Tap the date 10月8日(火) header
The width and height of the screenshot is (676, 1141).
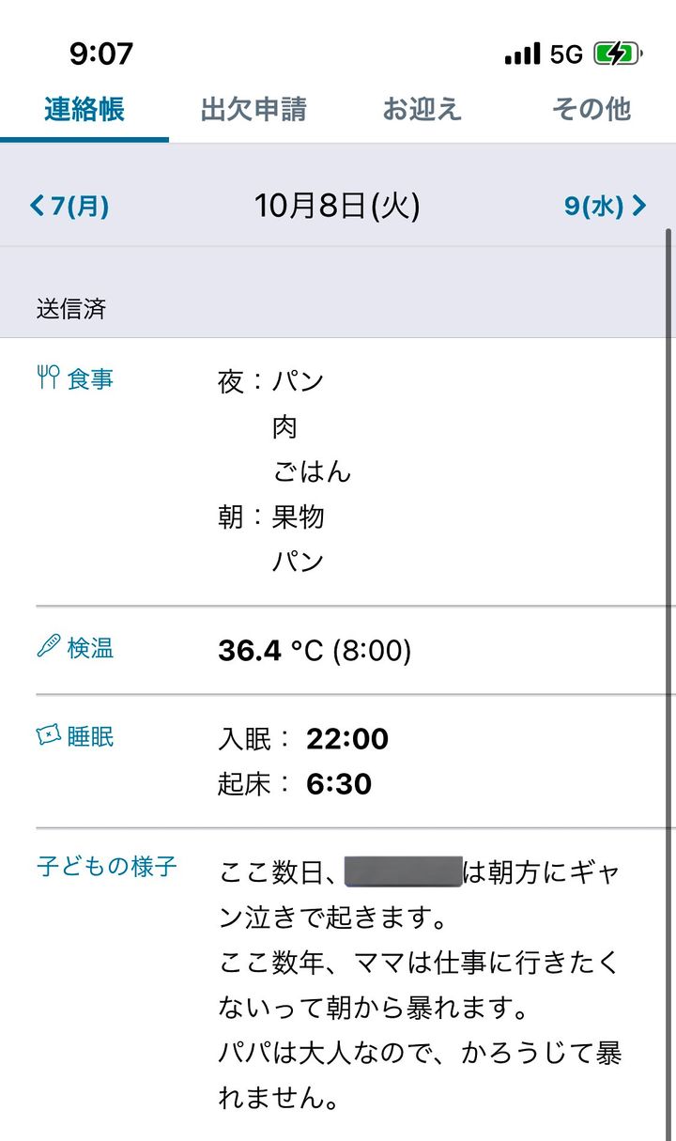click(337, 206)
